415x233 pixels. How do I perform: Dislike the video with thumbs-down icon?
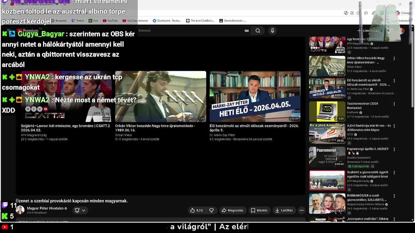pyautogui.click(x=211, y=210)
